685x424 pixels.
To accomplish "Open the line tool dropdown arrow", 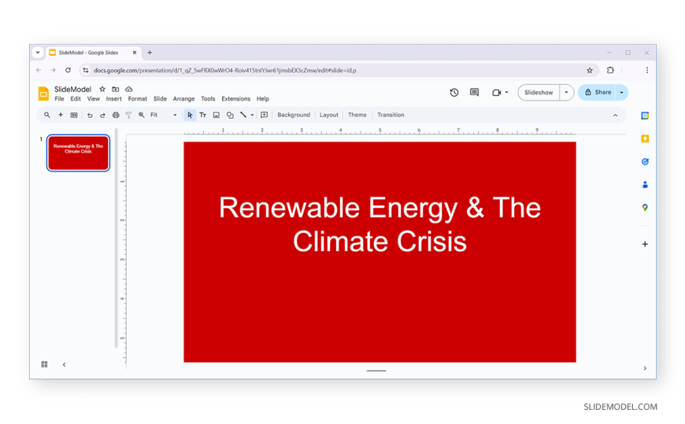I will 252,116.
